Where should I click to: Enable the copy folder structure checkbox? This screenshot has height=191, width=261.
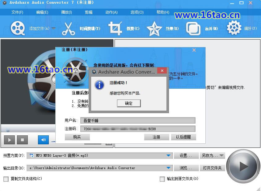click(x=6, y=179)
